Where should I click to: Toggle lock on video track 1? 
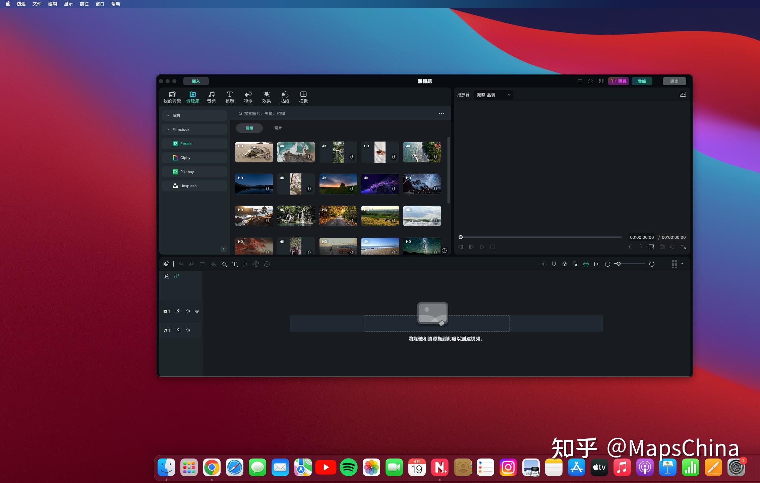(x=178, y=311)
